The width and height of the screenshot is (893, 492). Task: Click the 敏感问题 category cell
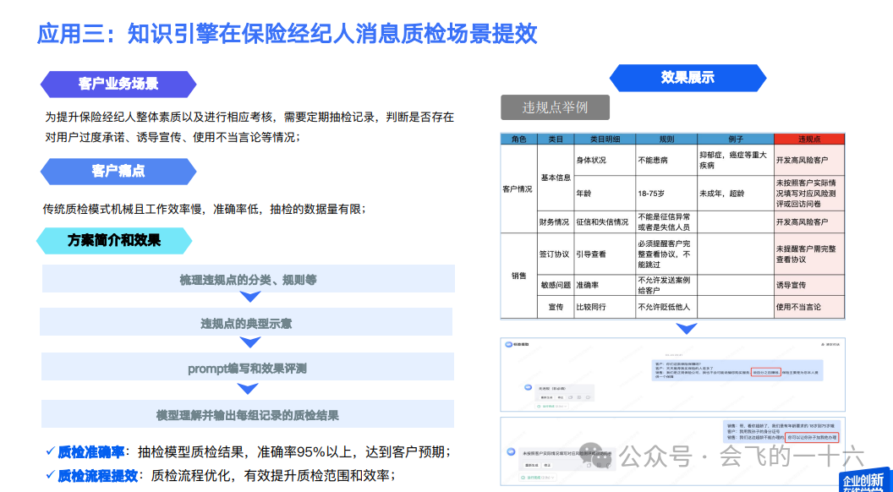point(556,285)
